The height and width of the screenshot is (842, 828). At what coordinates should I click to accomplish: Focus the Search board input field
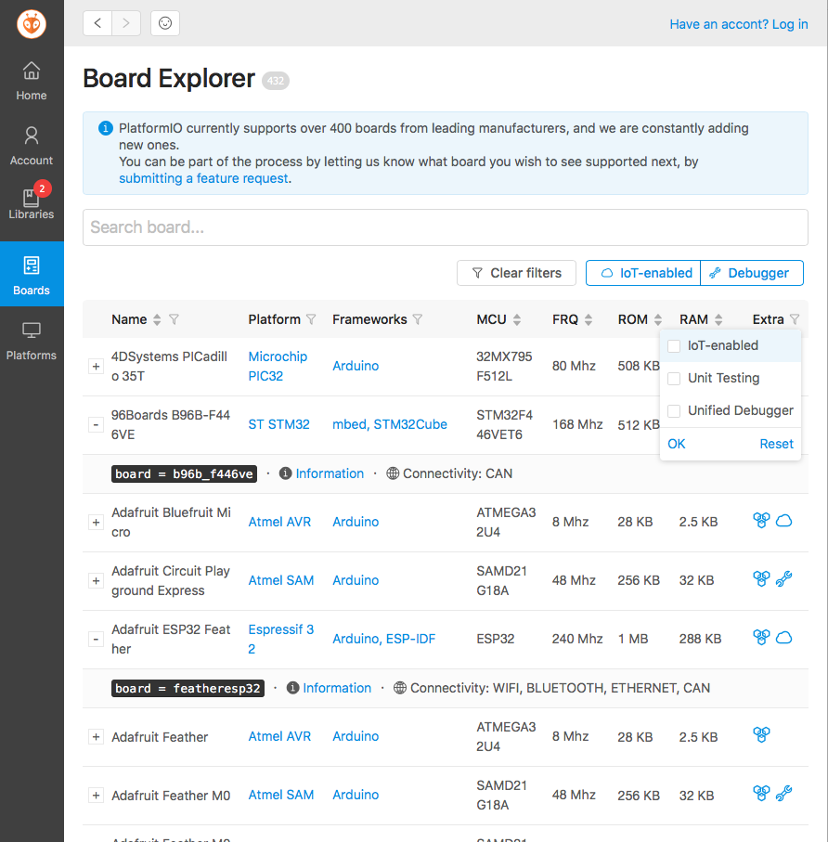(x=446, y=227)
